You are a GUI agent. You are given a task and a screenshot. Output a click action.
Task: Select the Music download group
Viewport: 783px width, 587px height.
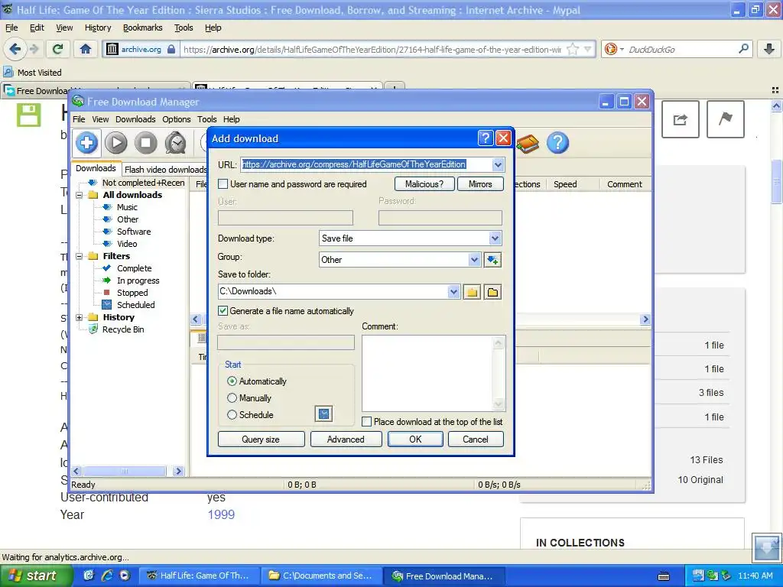(127, 207)
